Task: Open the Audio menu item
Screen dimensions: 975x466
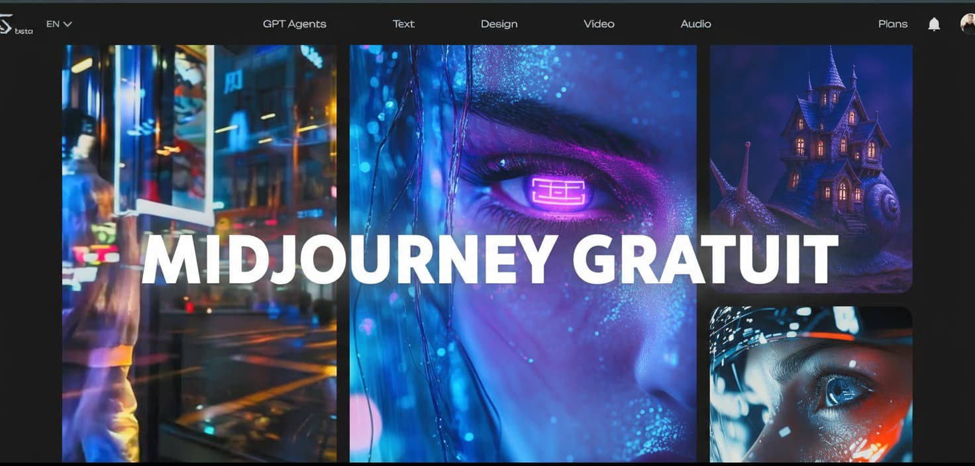Action: [695, 24]
